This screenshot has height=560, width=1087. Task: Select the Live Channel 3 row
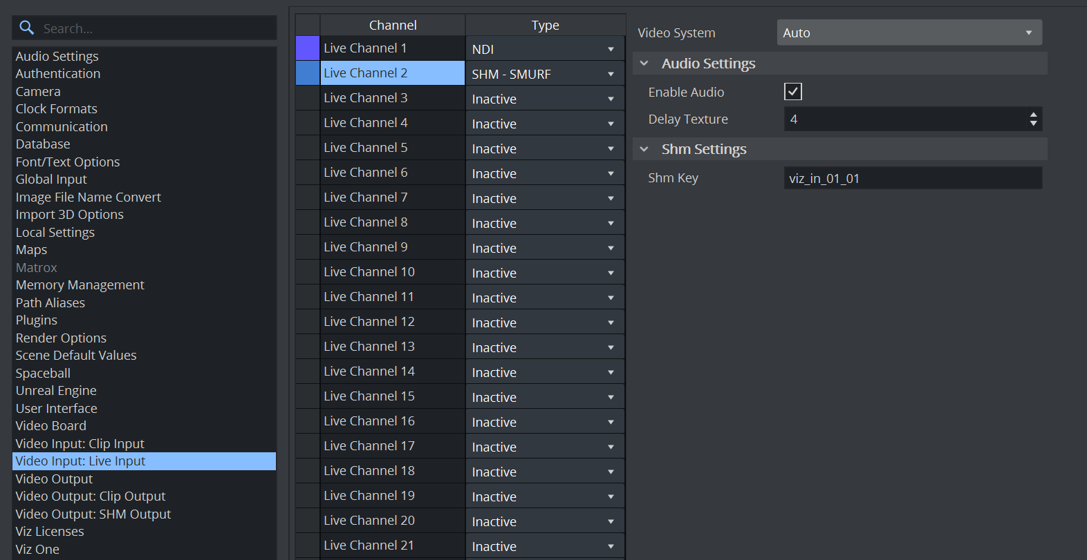point(391,98)
